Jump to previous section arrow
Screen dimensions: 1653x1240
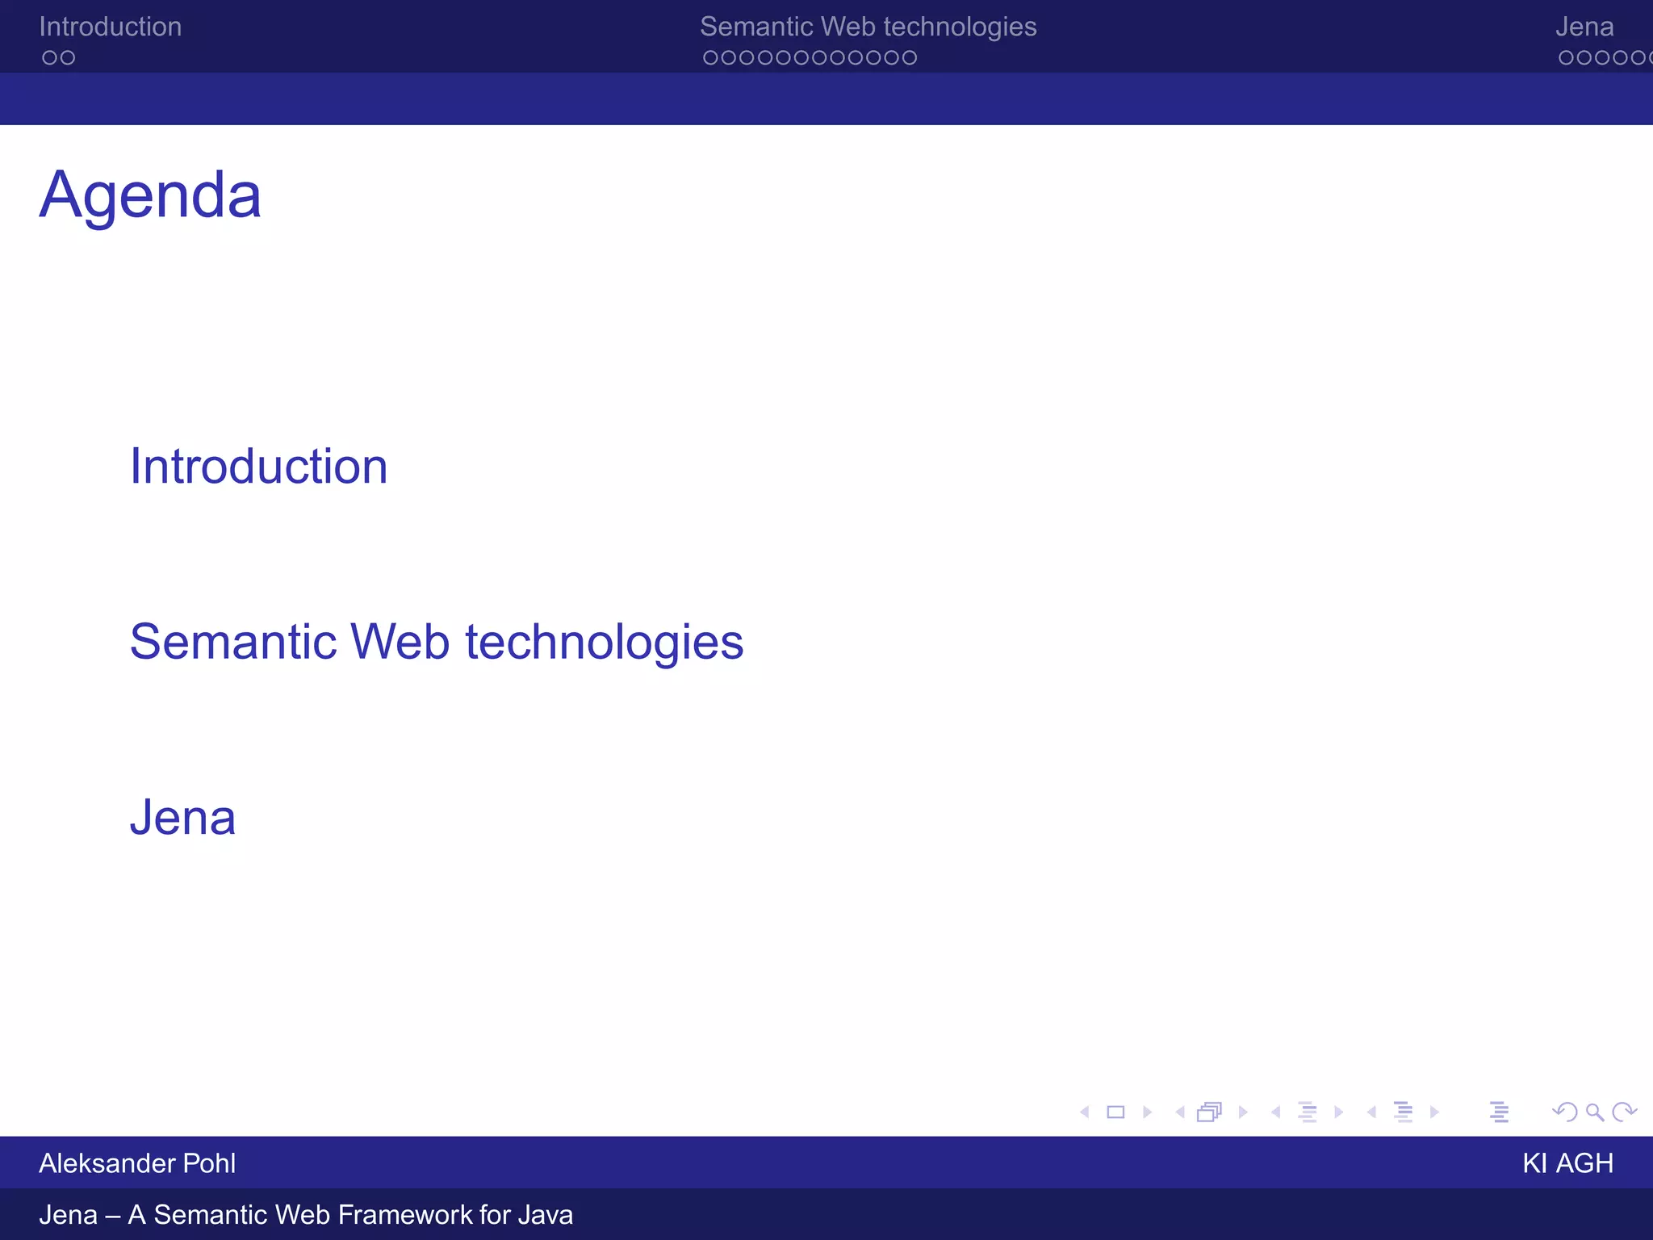coord(1371,1112)
